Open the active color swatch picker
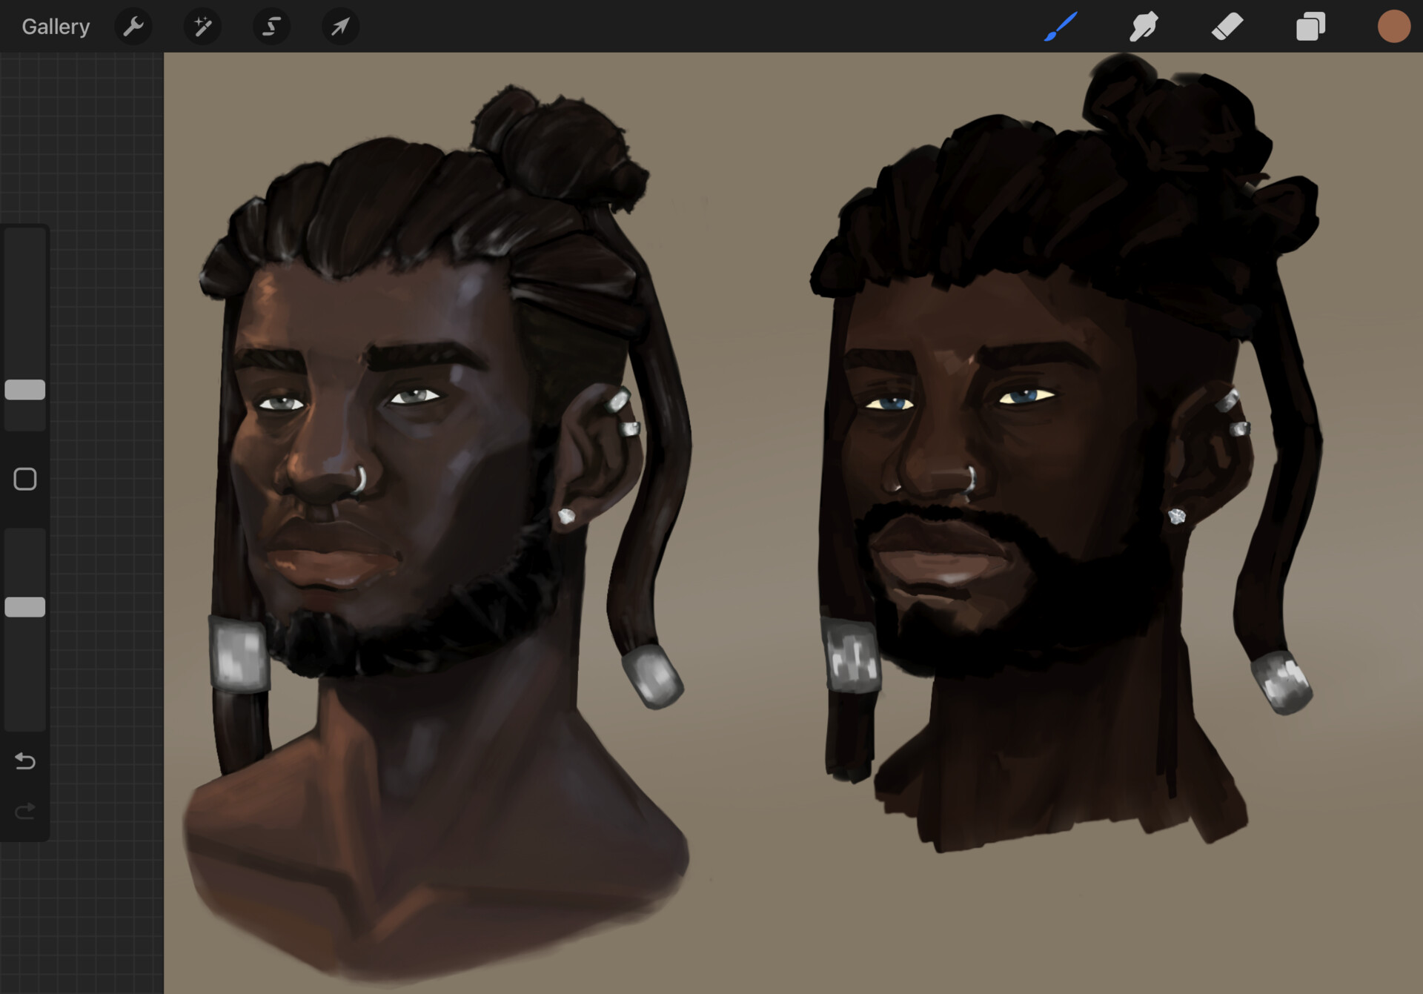Viewport: 1423px width, 994px height. (1393, 27)
